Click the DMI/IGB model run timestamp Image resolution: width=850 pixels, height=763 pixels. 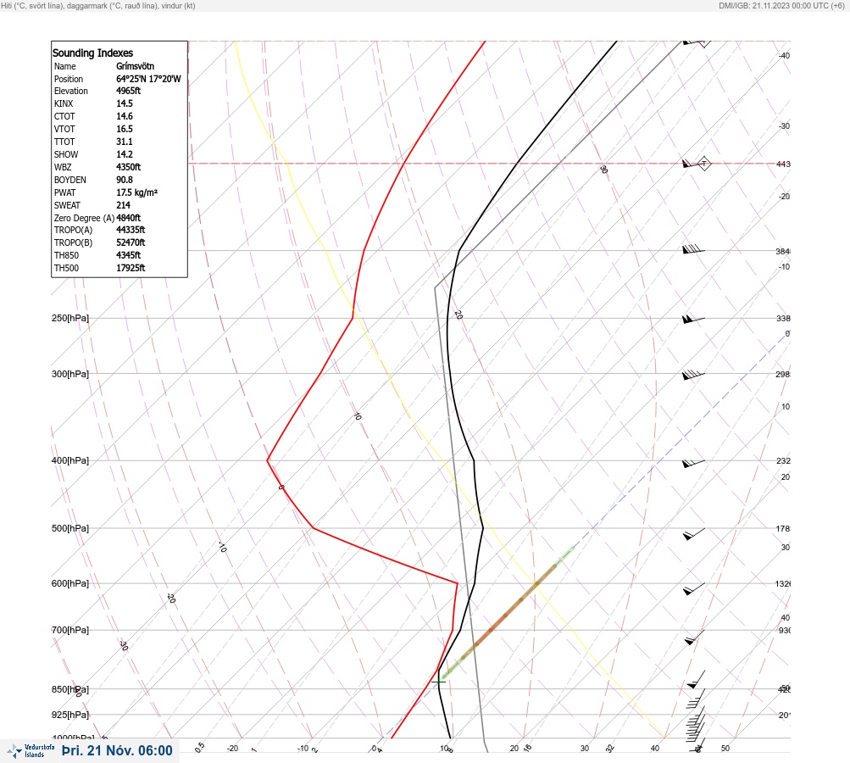[x=781, y=5]
